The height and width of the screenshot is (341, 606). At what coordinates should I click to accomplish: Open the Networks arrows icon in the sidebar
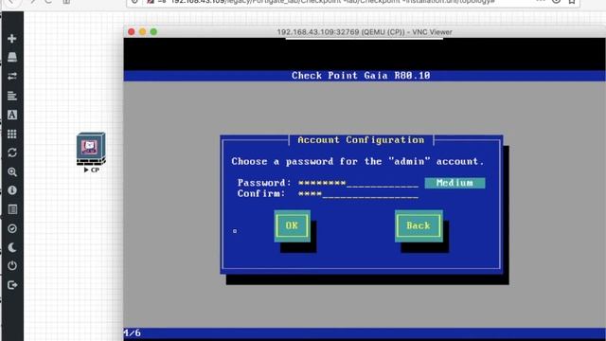click(12, 76)
